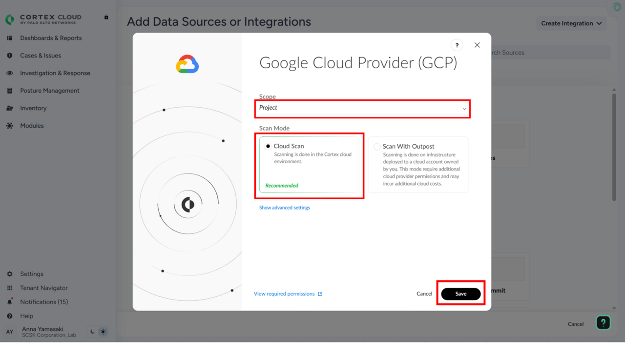Click the Search Sources field
The height and width of the screenshot is (343, 625).
point(550,53)
